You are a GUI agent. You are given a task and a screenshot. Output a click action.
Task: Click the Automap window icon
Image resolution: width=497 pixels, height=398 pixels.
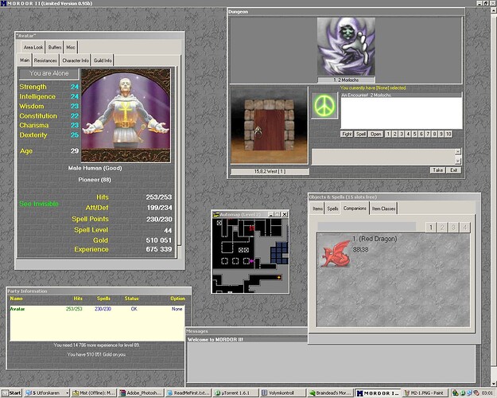tap(215, 214)
